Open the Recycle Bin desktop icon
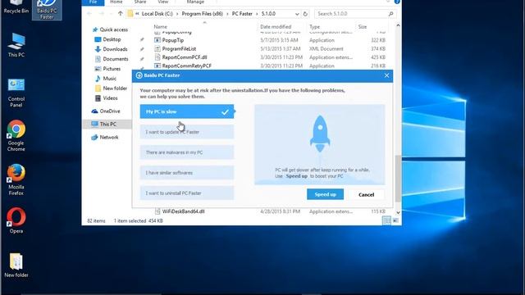525x295 pixels. [16, 7]
